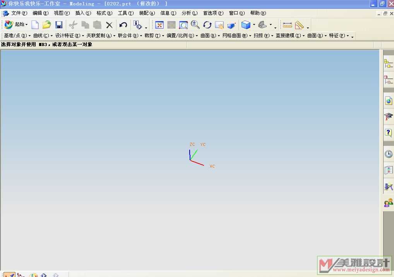Click the Save file icon
Screen dimensions: 394x277
pos(59,25)
